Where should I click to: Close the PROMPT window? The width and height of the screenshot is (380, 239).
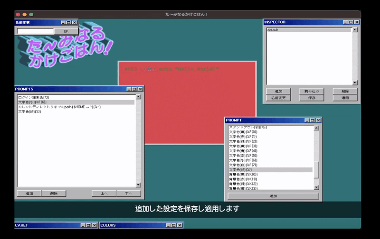(x=318, y=120)
